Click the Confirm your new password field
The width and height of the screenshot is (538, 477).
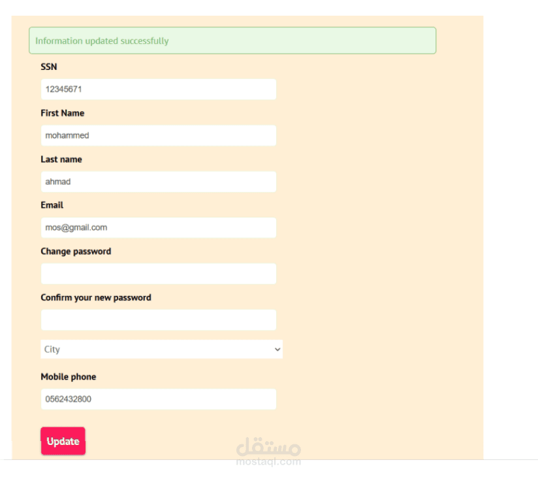click(x=158, y=320)
